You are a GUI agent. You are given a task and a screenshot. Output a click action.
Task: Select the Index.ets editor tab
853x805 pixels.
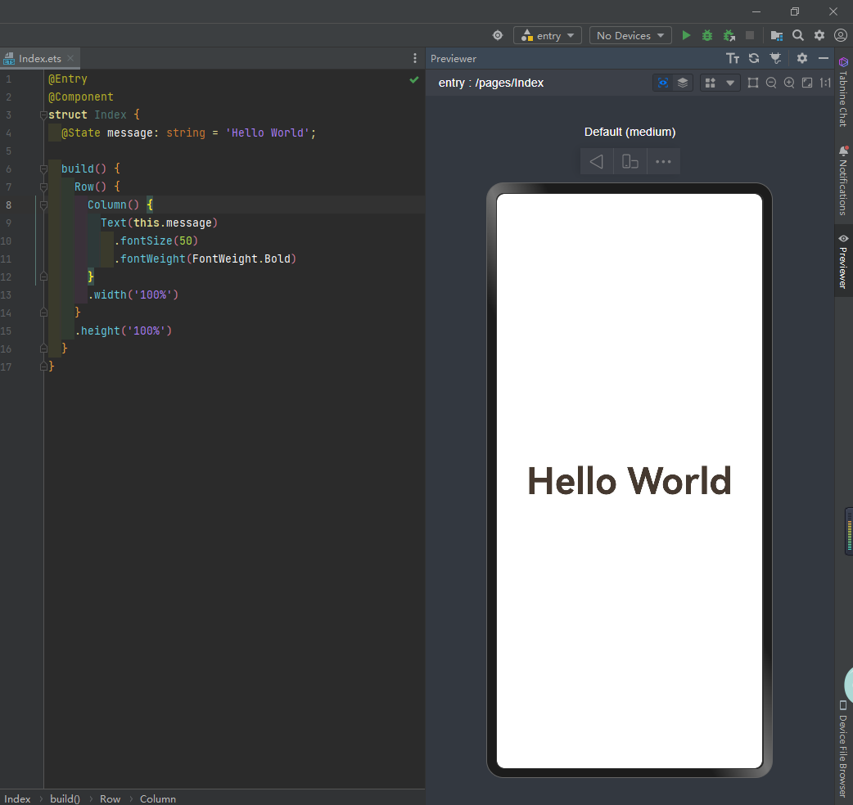pos(40,58)
